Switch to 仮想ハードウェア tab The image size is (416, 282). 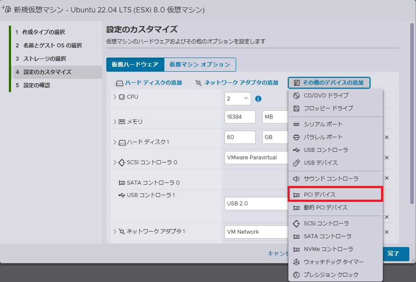click(135, 65)
